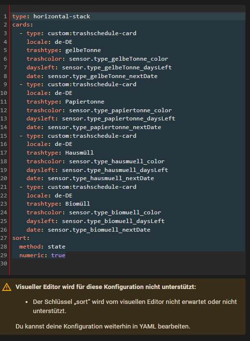Place cursor on the 'cards:' line
250x341 pixels.
(23, 25)
